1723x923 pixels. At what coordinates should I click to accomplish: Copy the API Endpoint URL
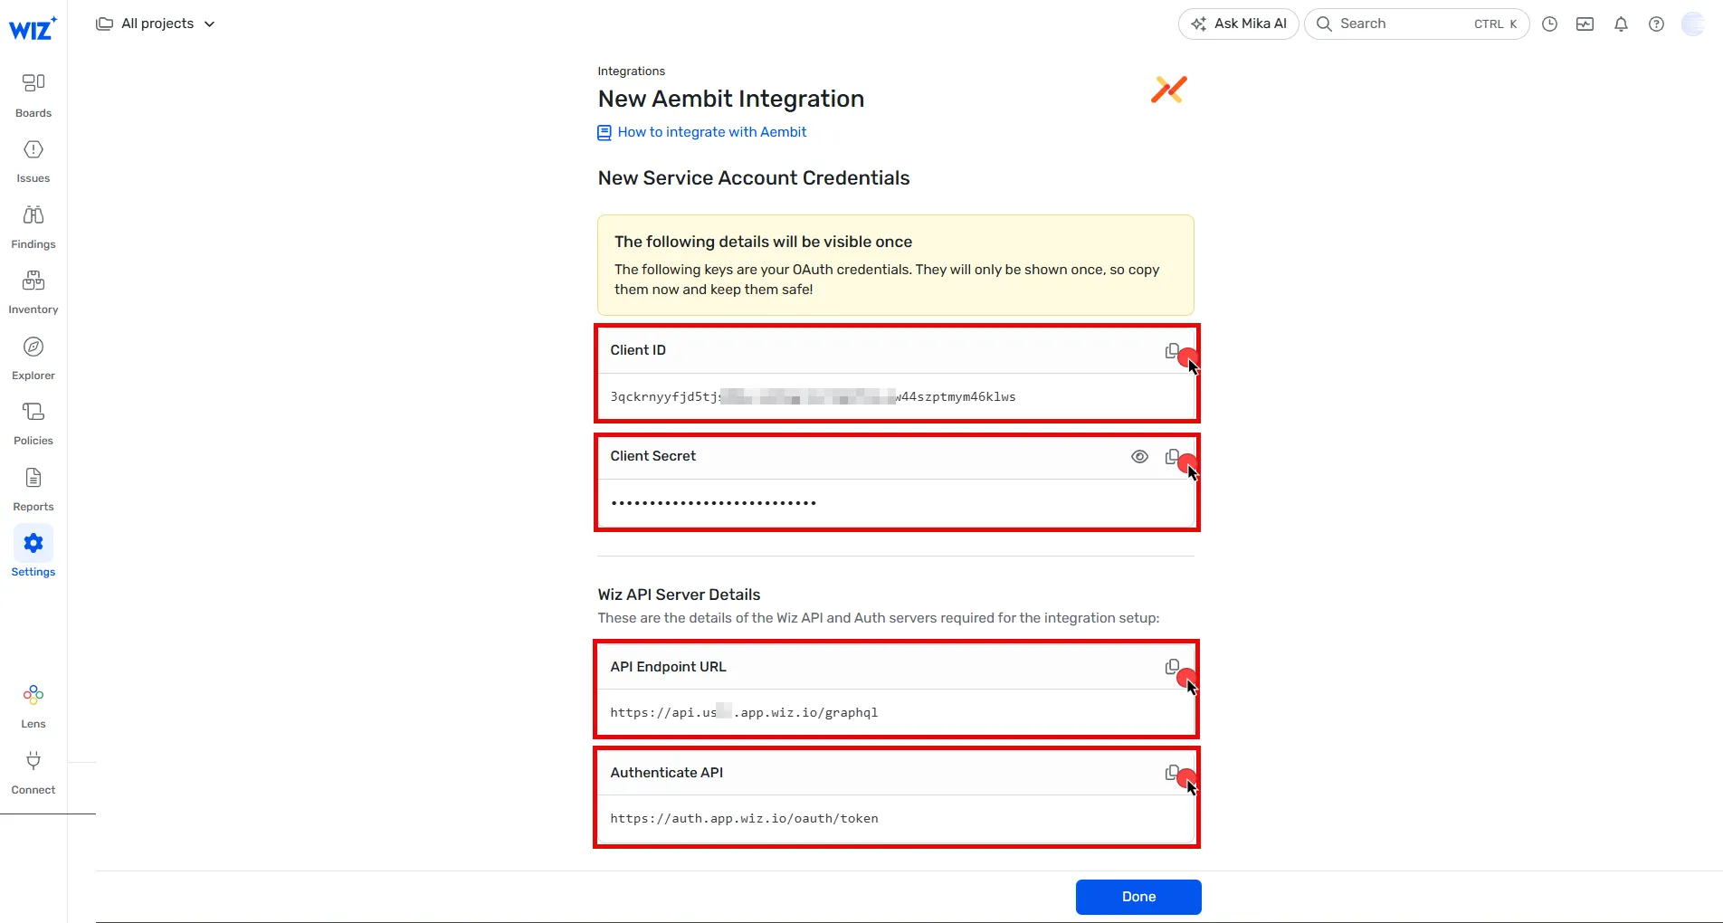click(1172, 667)
